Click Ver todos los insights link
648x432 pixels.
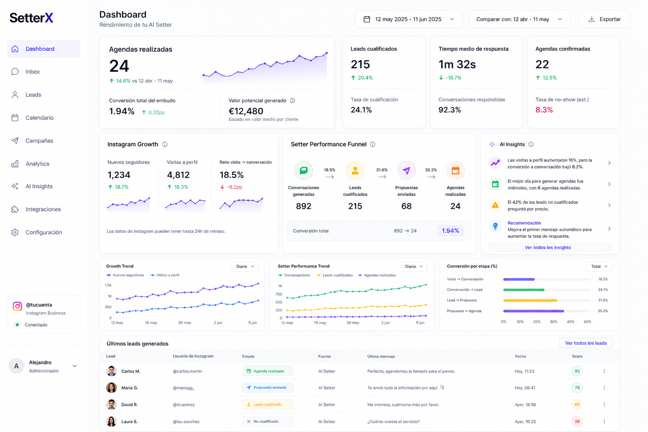tap(550, 248)
